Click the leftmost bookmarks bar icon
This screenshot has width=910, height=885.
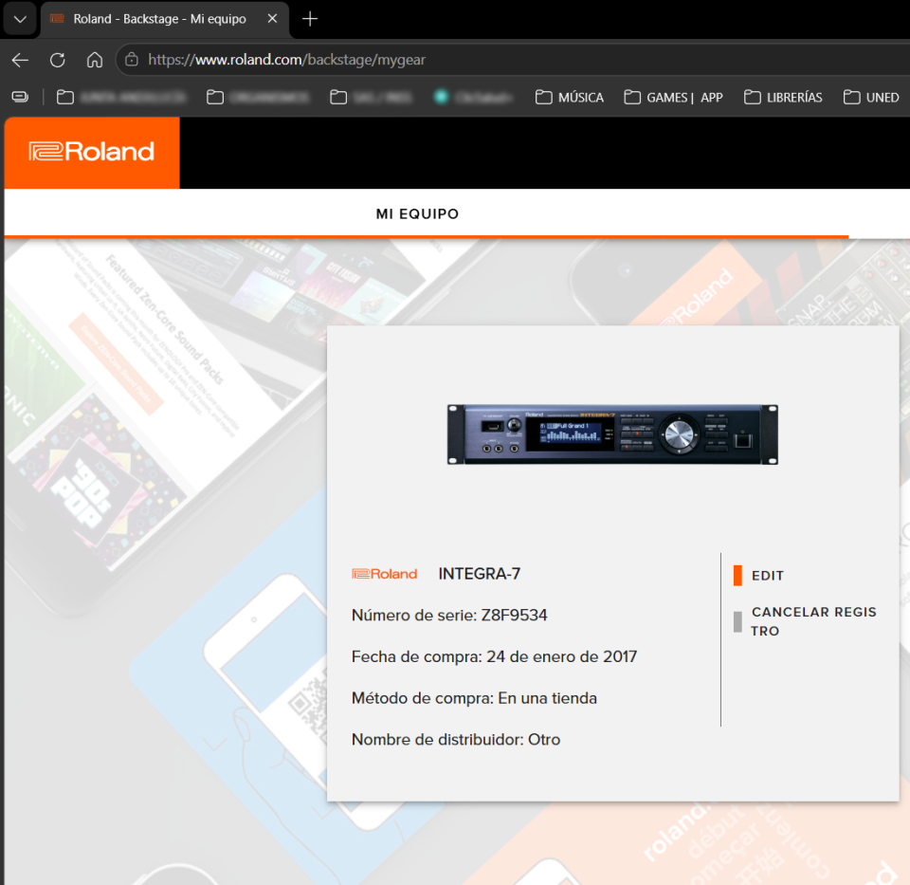coord(20,97)
